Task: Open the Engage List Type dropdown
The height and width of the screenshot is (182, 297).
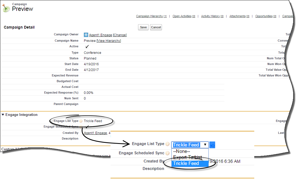Action: pos(190,145)
